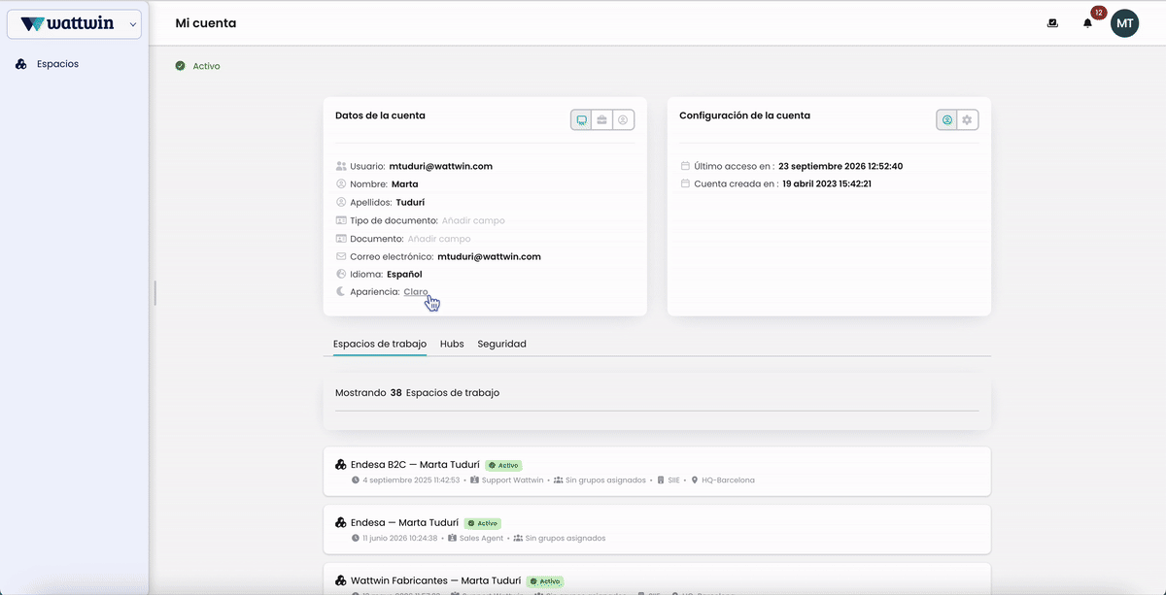
Task: Open the Wattwin workspace switcher dropdown
Action: (x=74, y=24)
